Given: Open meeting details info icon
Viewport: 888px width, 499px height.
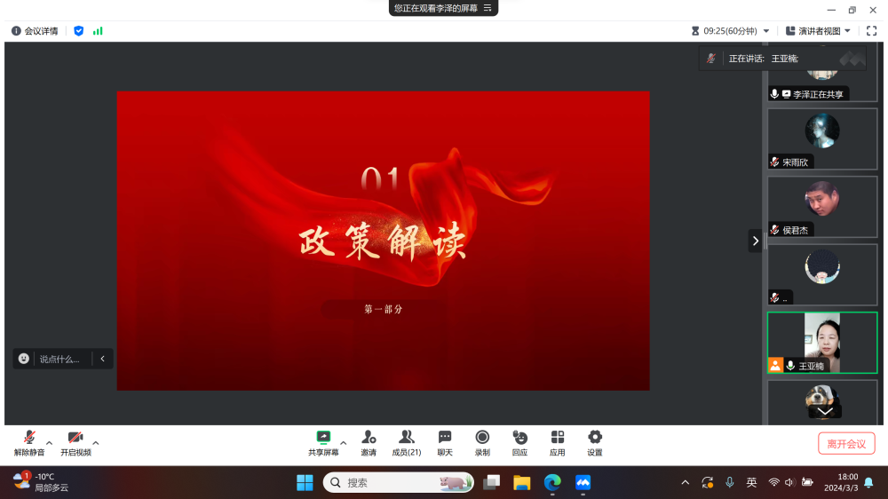Looking at the screenshot, I should 16,31.
